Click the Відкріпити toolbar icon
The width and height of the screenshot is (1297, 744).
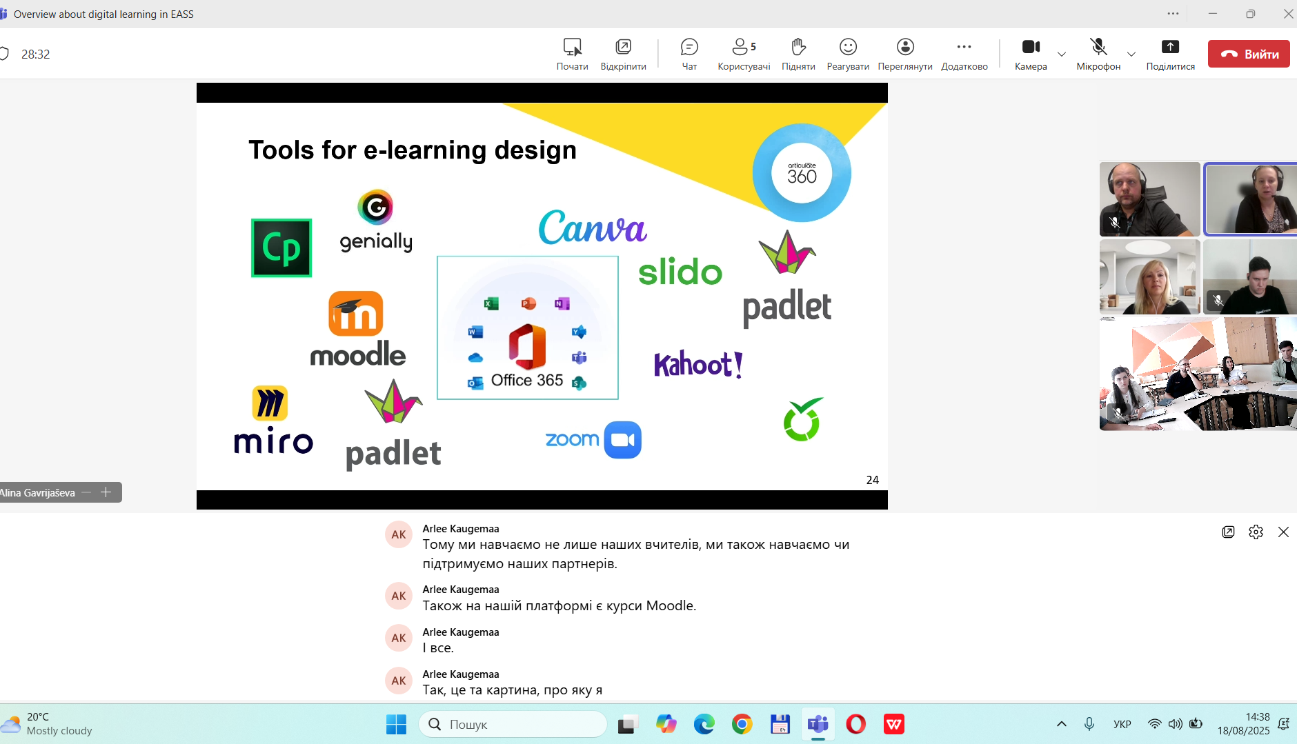(623, 54)
